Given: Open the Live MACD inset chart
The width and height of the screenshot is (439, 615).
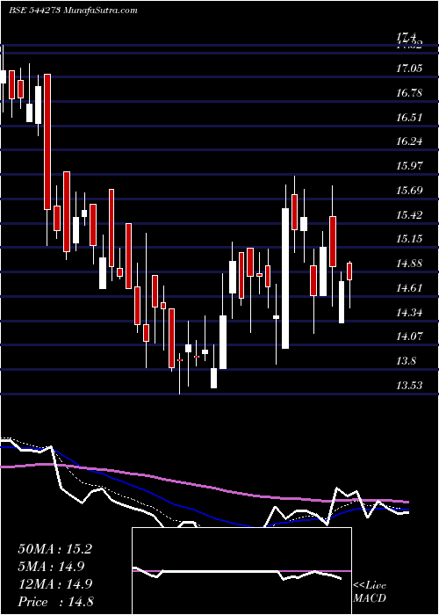Looking at the screenshot, I should click(x=241, y=571).
